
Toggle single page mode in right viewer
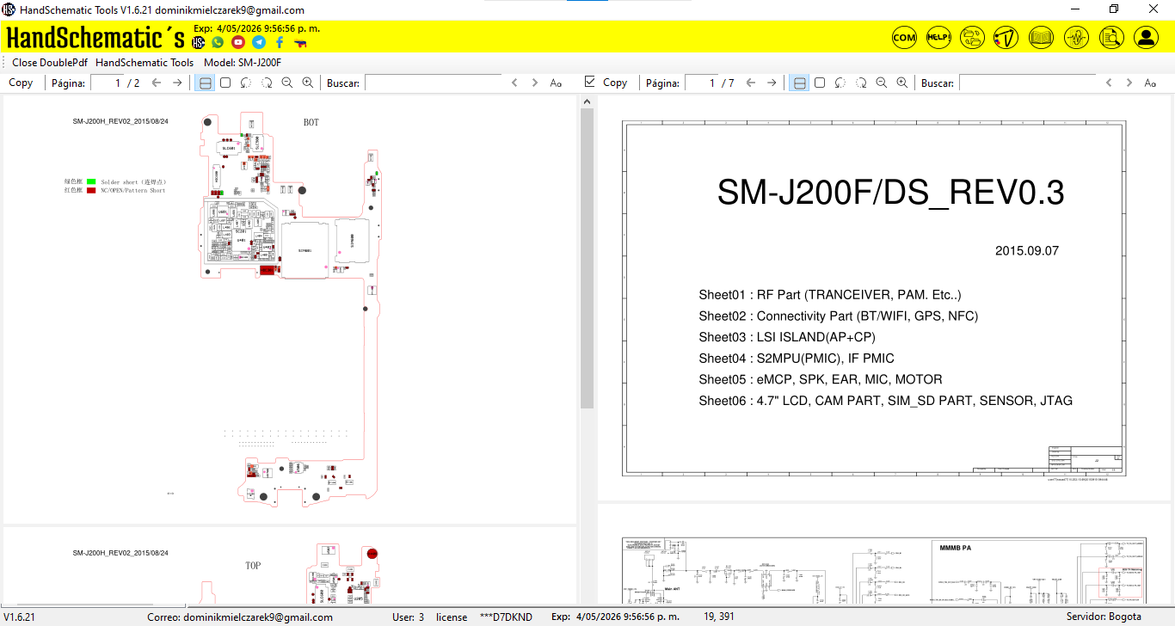820,83
